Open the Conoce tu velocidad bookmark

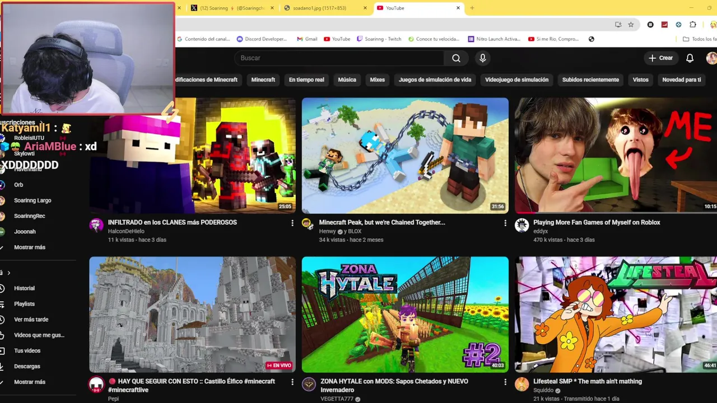[x=434, y=39]
